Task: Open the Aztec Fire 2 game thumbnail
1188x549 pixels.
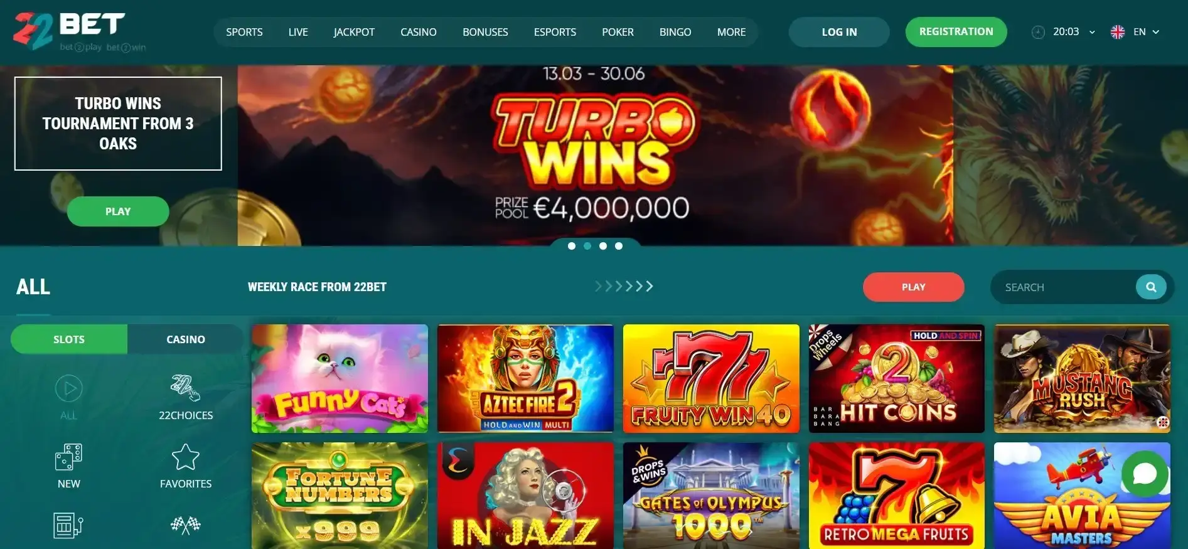Action: click(x=525, y=378)
